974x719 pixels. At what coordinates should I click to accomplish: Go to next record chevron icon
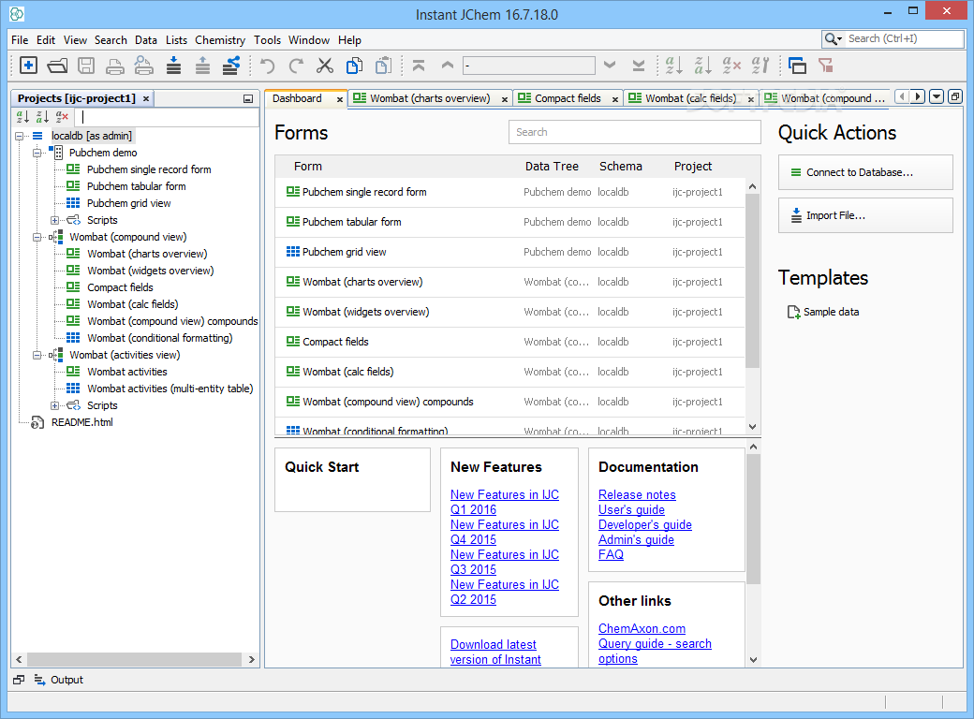(x=610, y=65)
